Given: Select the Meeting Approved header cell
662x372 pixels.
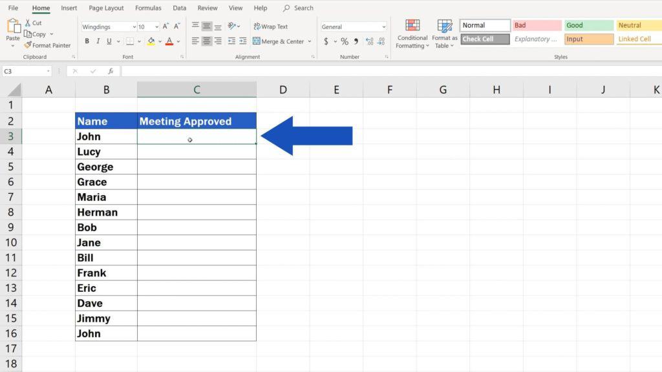Looking at the screenshot, I should (x=197, y=121).
